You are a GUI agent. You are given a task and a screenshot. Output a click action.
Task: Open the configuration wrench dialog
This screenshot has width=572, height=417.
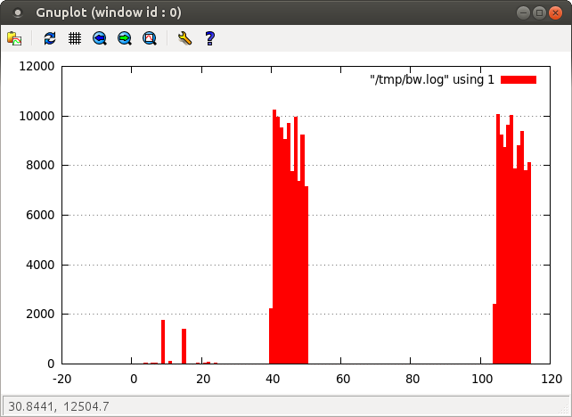(x=184, y=38)
